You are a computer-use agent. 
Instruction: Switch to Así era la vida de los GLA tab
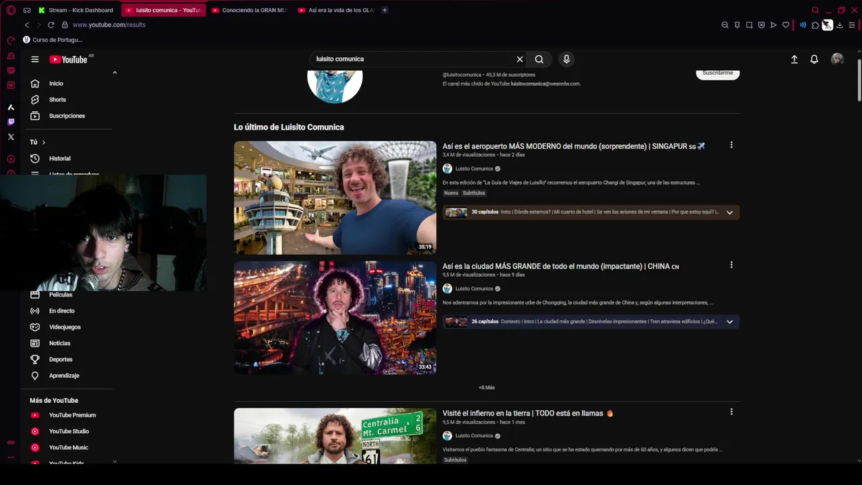pos(335,10)
